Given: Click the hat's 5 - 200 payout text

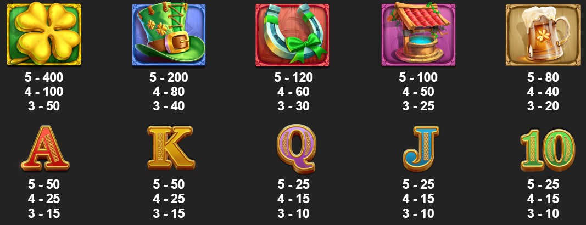Looking at the screenshot, I should tap(169, 77).
